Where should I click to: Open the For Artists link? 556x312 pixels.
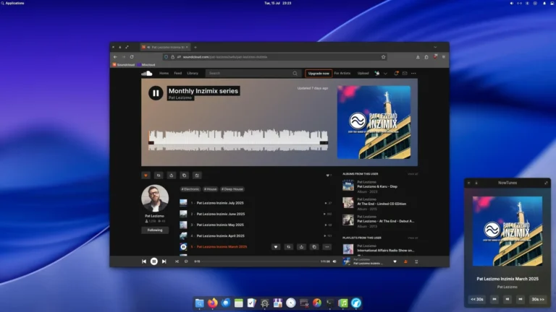tap(342, 73)
